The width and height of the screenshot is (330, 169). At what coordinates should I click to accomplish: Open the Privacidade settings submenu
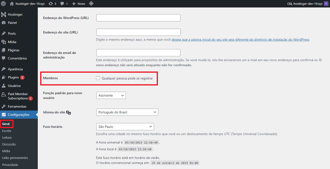click(x=10, y=165)
